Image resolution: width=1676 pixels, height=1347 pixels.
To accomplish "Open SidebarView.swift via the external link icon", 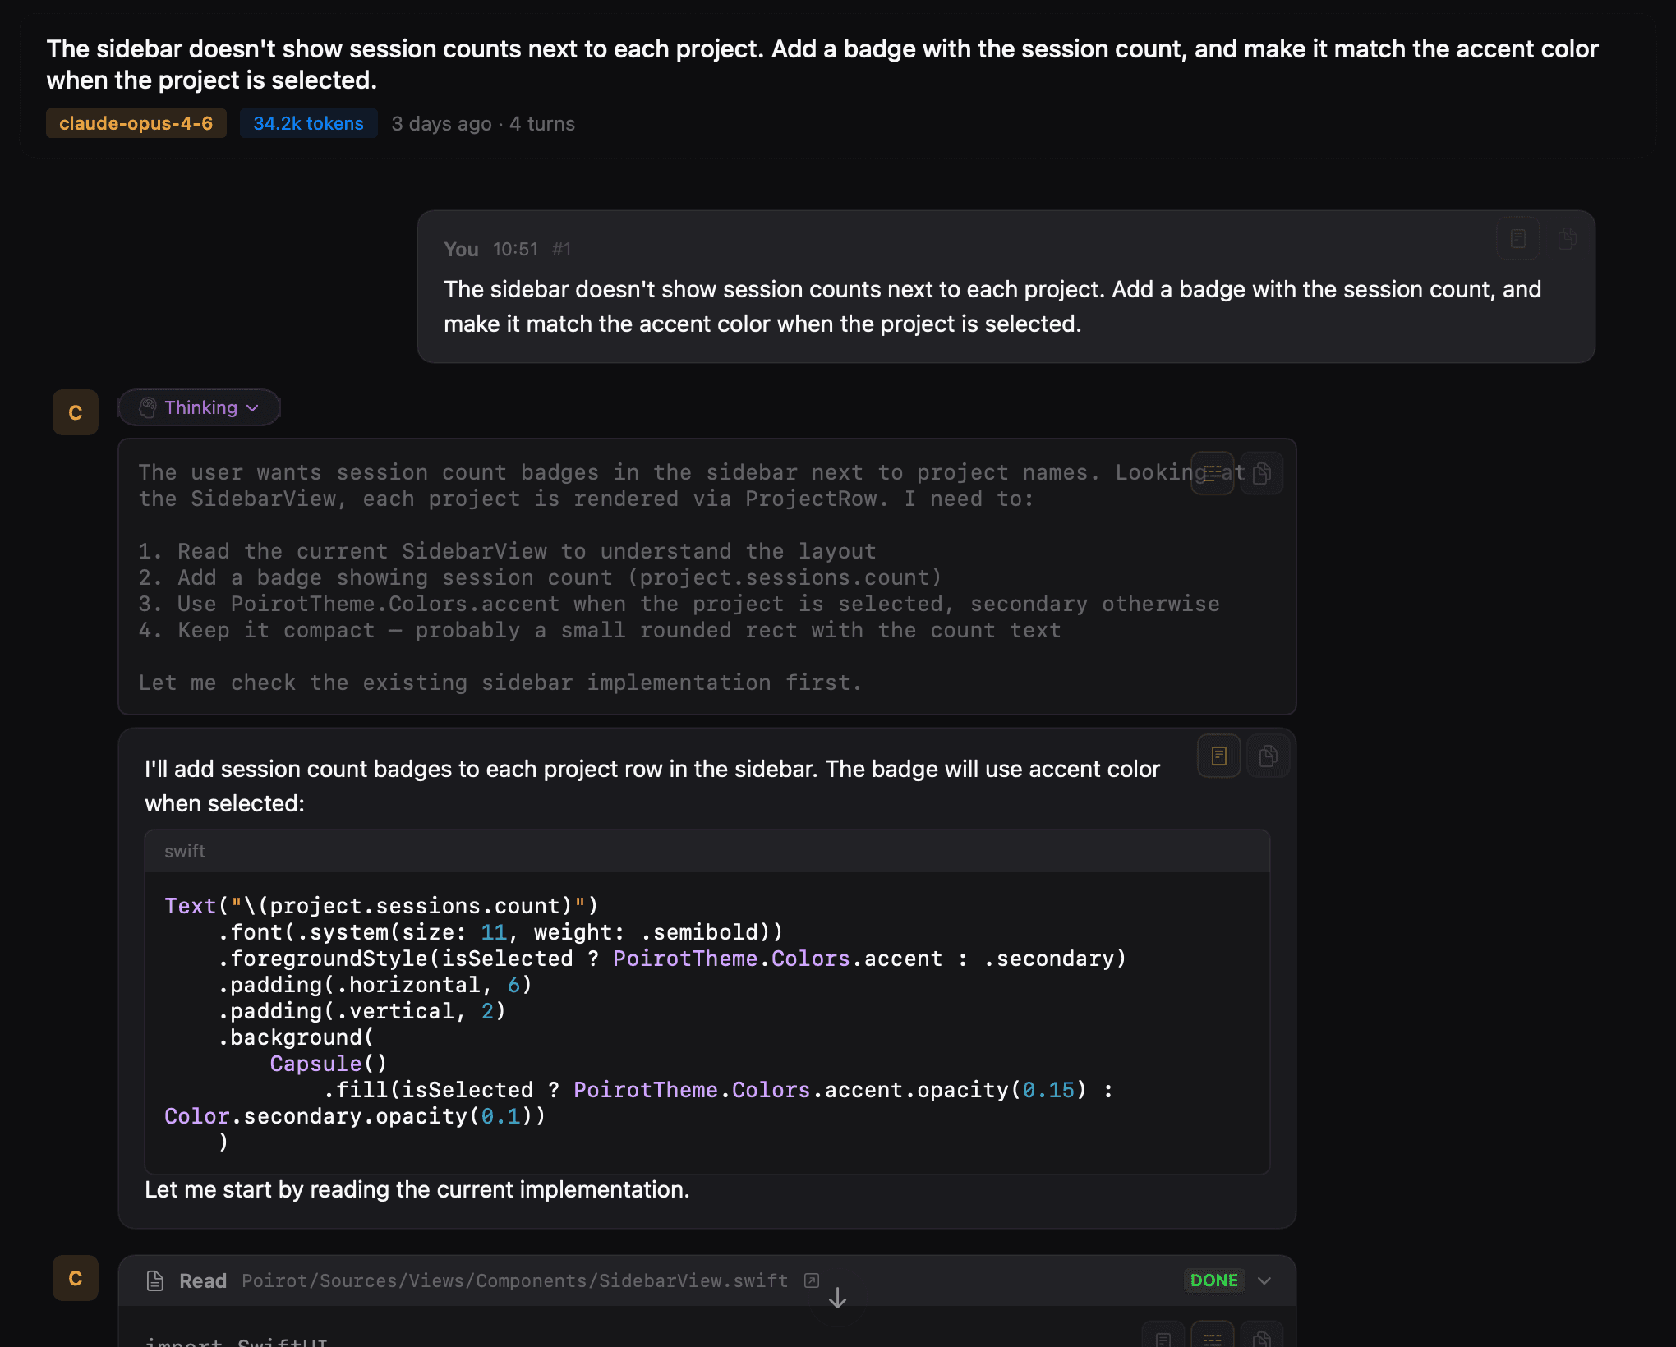I will (812, 1280).
